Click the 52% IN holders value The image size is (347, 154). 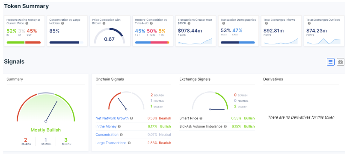[x=12, y=31]
